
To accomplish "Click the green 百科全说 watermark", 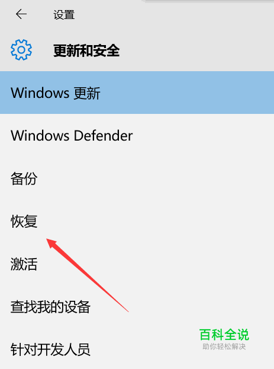I will [x=224, y=335].
